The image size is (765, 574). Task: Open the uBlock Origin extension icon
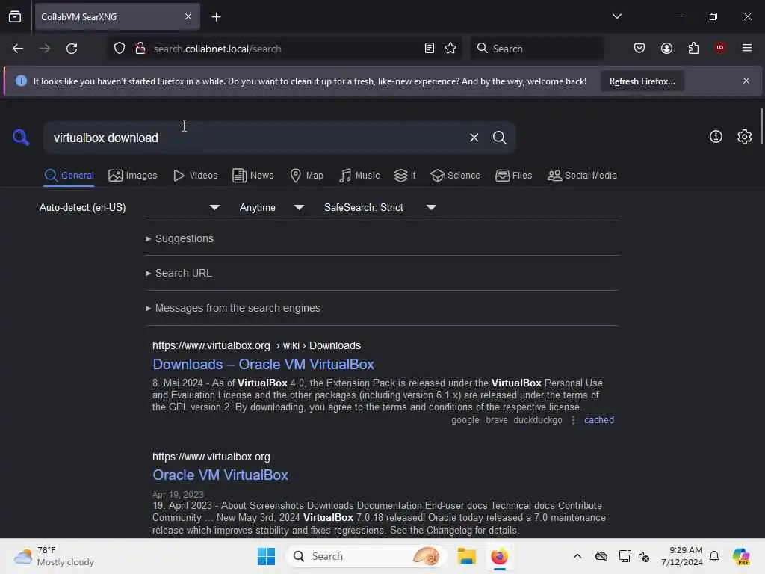[720, 48]
